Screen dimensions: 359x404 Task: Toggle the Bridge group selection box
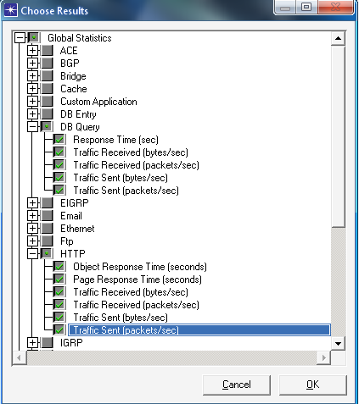click(x=47, y=76)
